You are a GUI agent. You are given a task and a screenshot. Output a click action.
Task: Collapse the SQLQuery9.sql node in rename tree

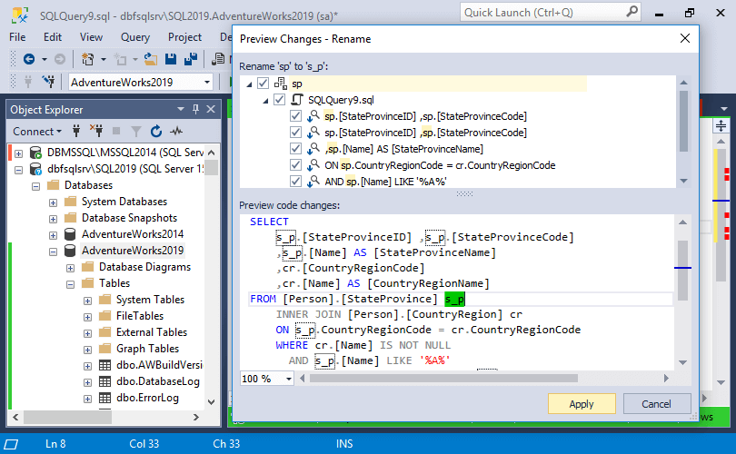[x=265, y=101]
